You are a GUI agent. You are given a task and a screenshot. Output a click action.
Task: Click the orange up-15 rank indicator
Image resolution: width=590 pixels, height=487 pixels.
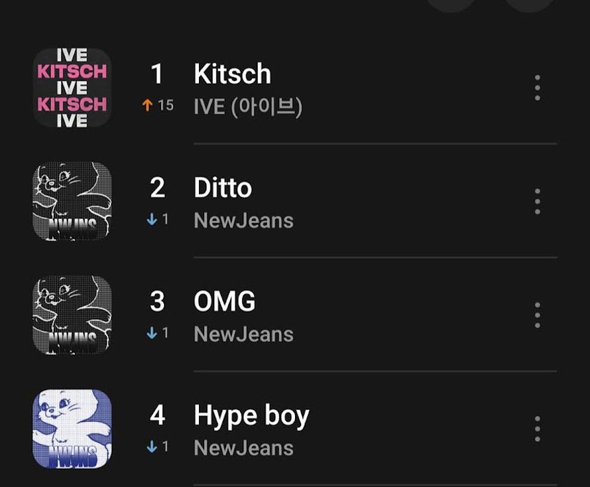(x=157, y=106)
